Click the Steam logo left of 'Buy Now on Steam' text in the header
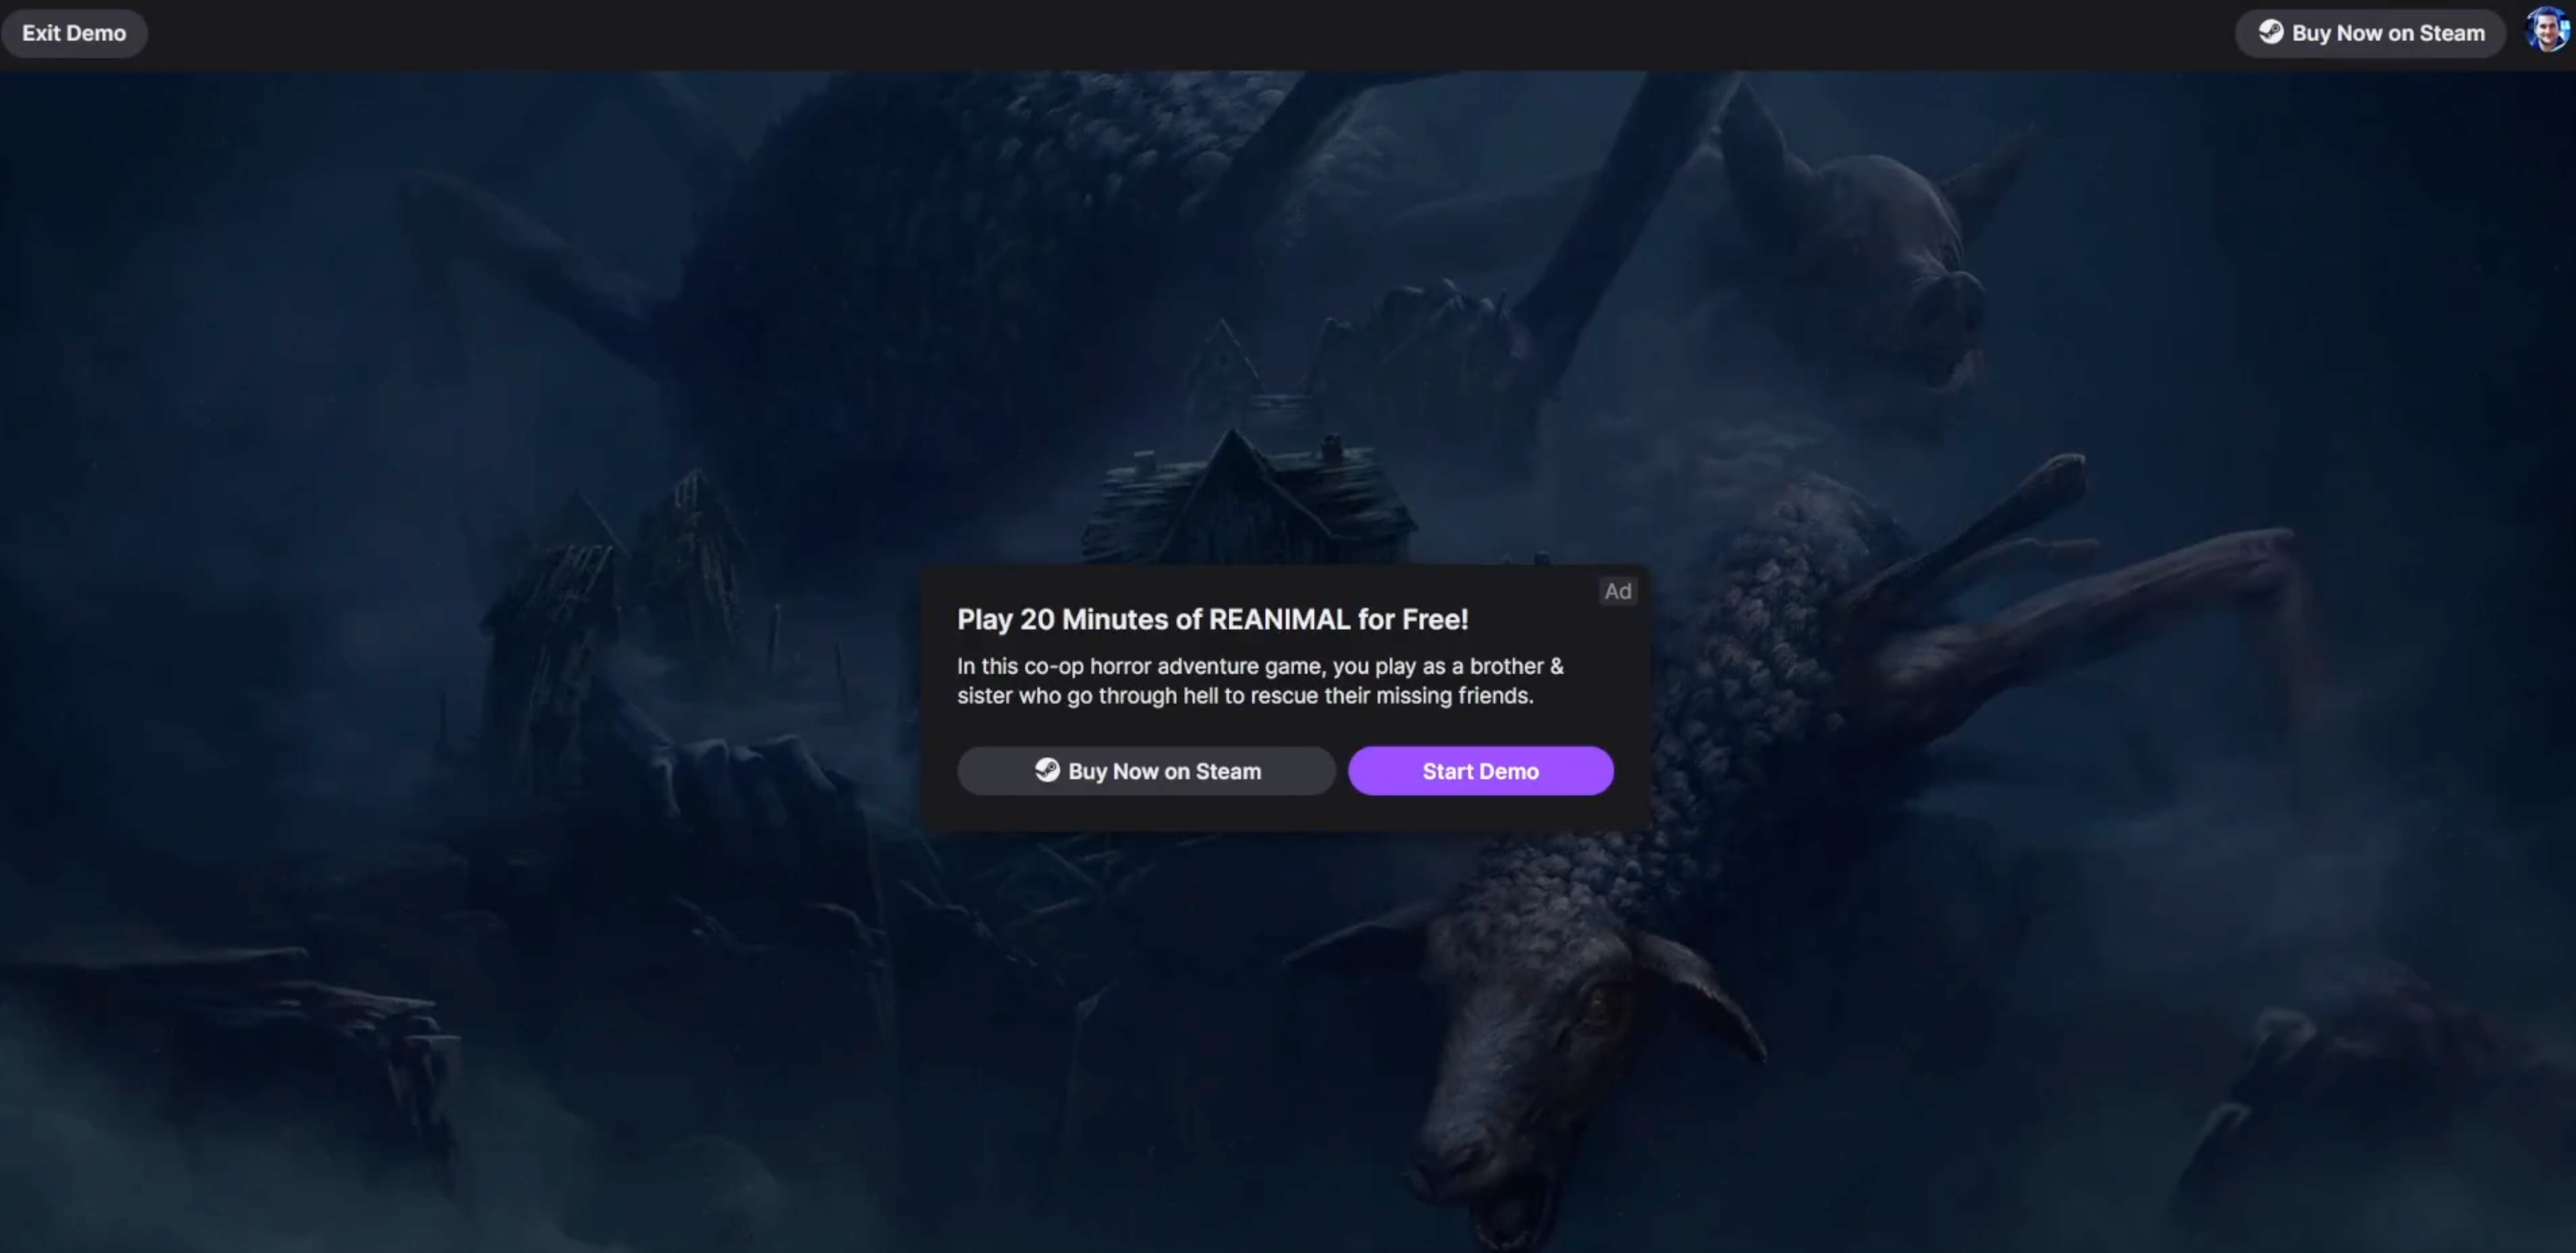This screenshot has height=1253, width=2576. point(2270,33)
